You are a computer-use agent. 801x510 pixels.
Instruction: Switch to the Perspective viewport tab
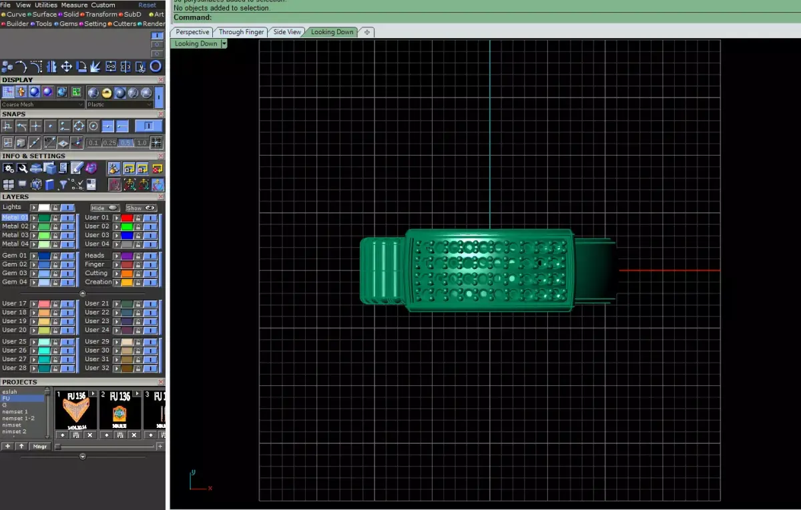click(x=192, y=32)
